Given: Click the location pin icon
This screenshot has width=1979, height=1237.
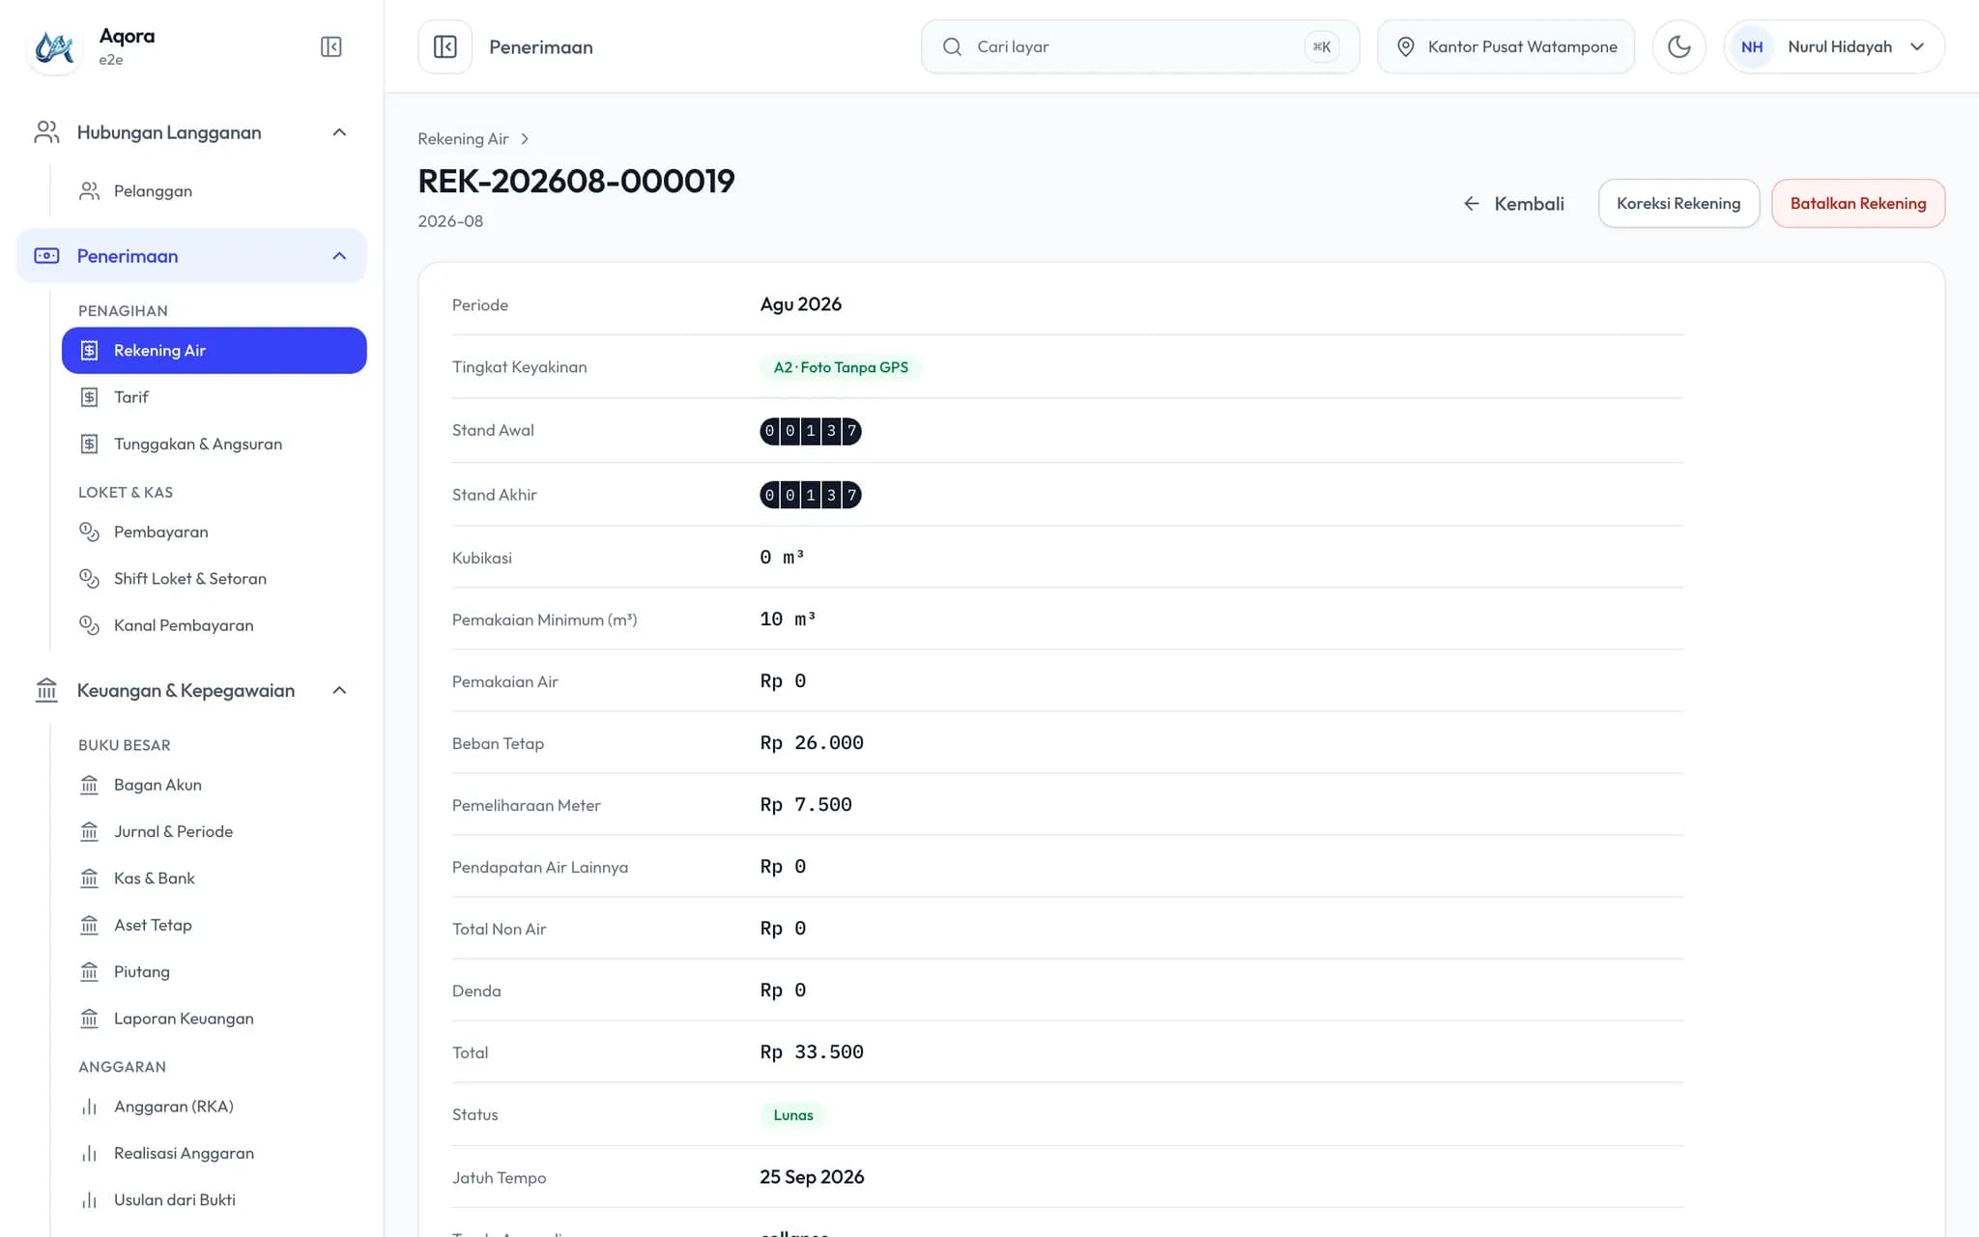Looking at the screenshot, I should pyautogui.click(x=1406, y=46).
